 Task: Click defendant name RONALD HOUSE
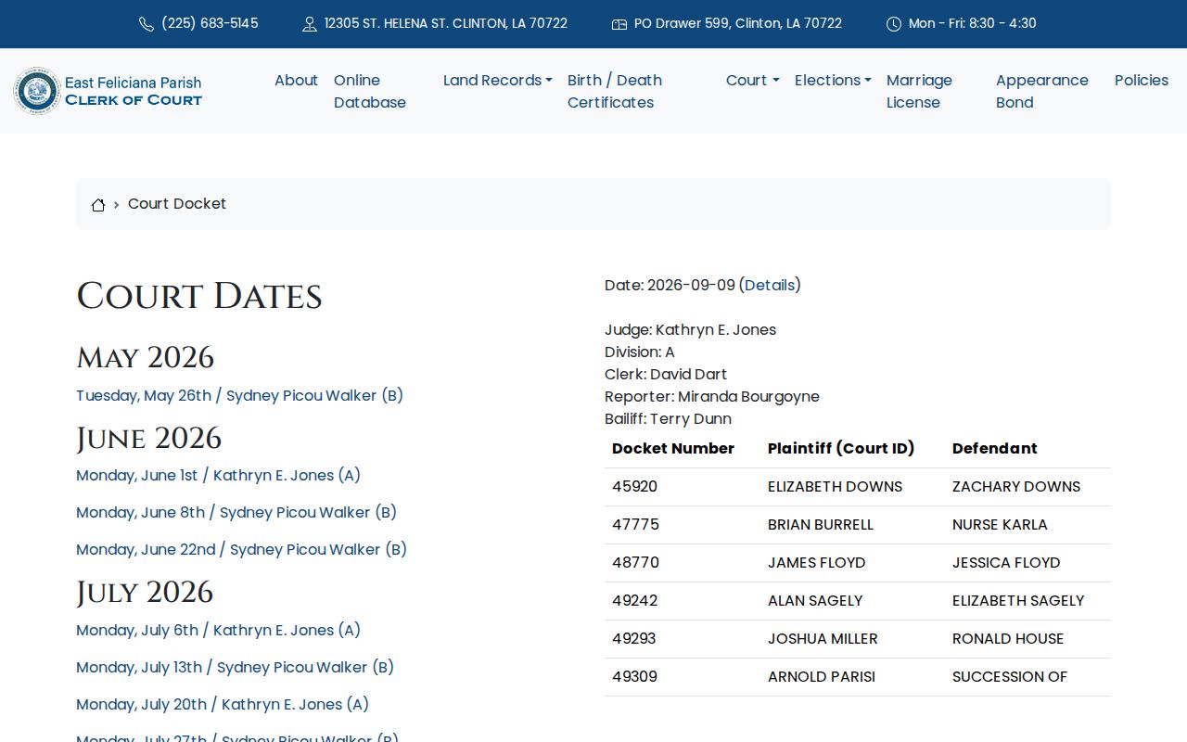point(1008,639)
